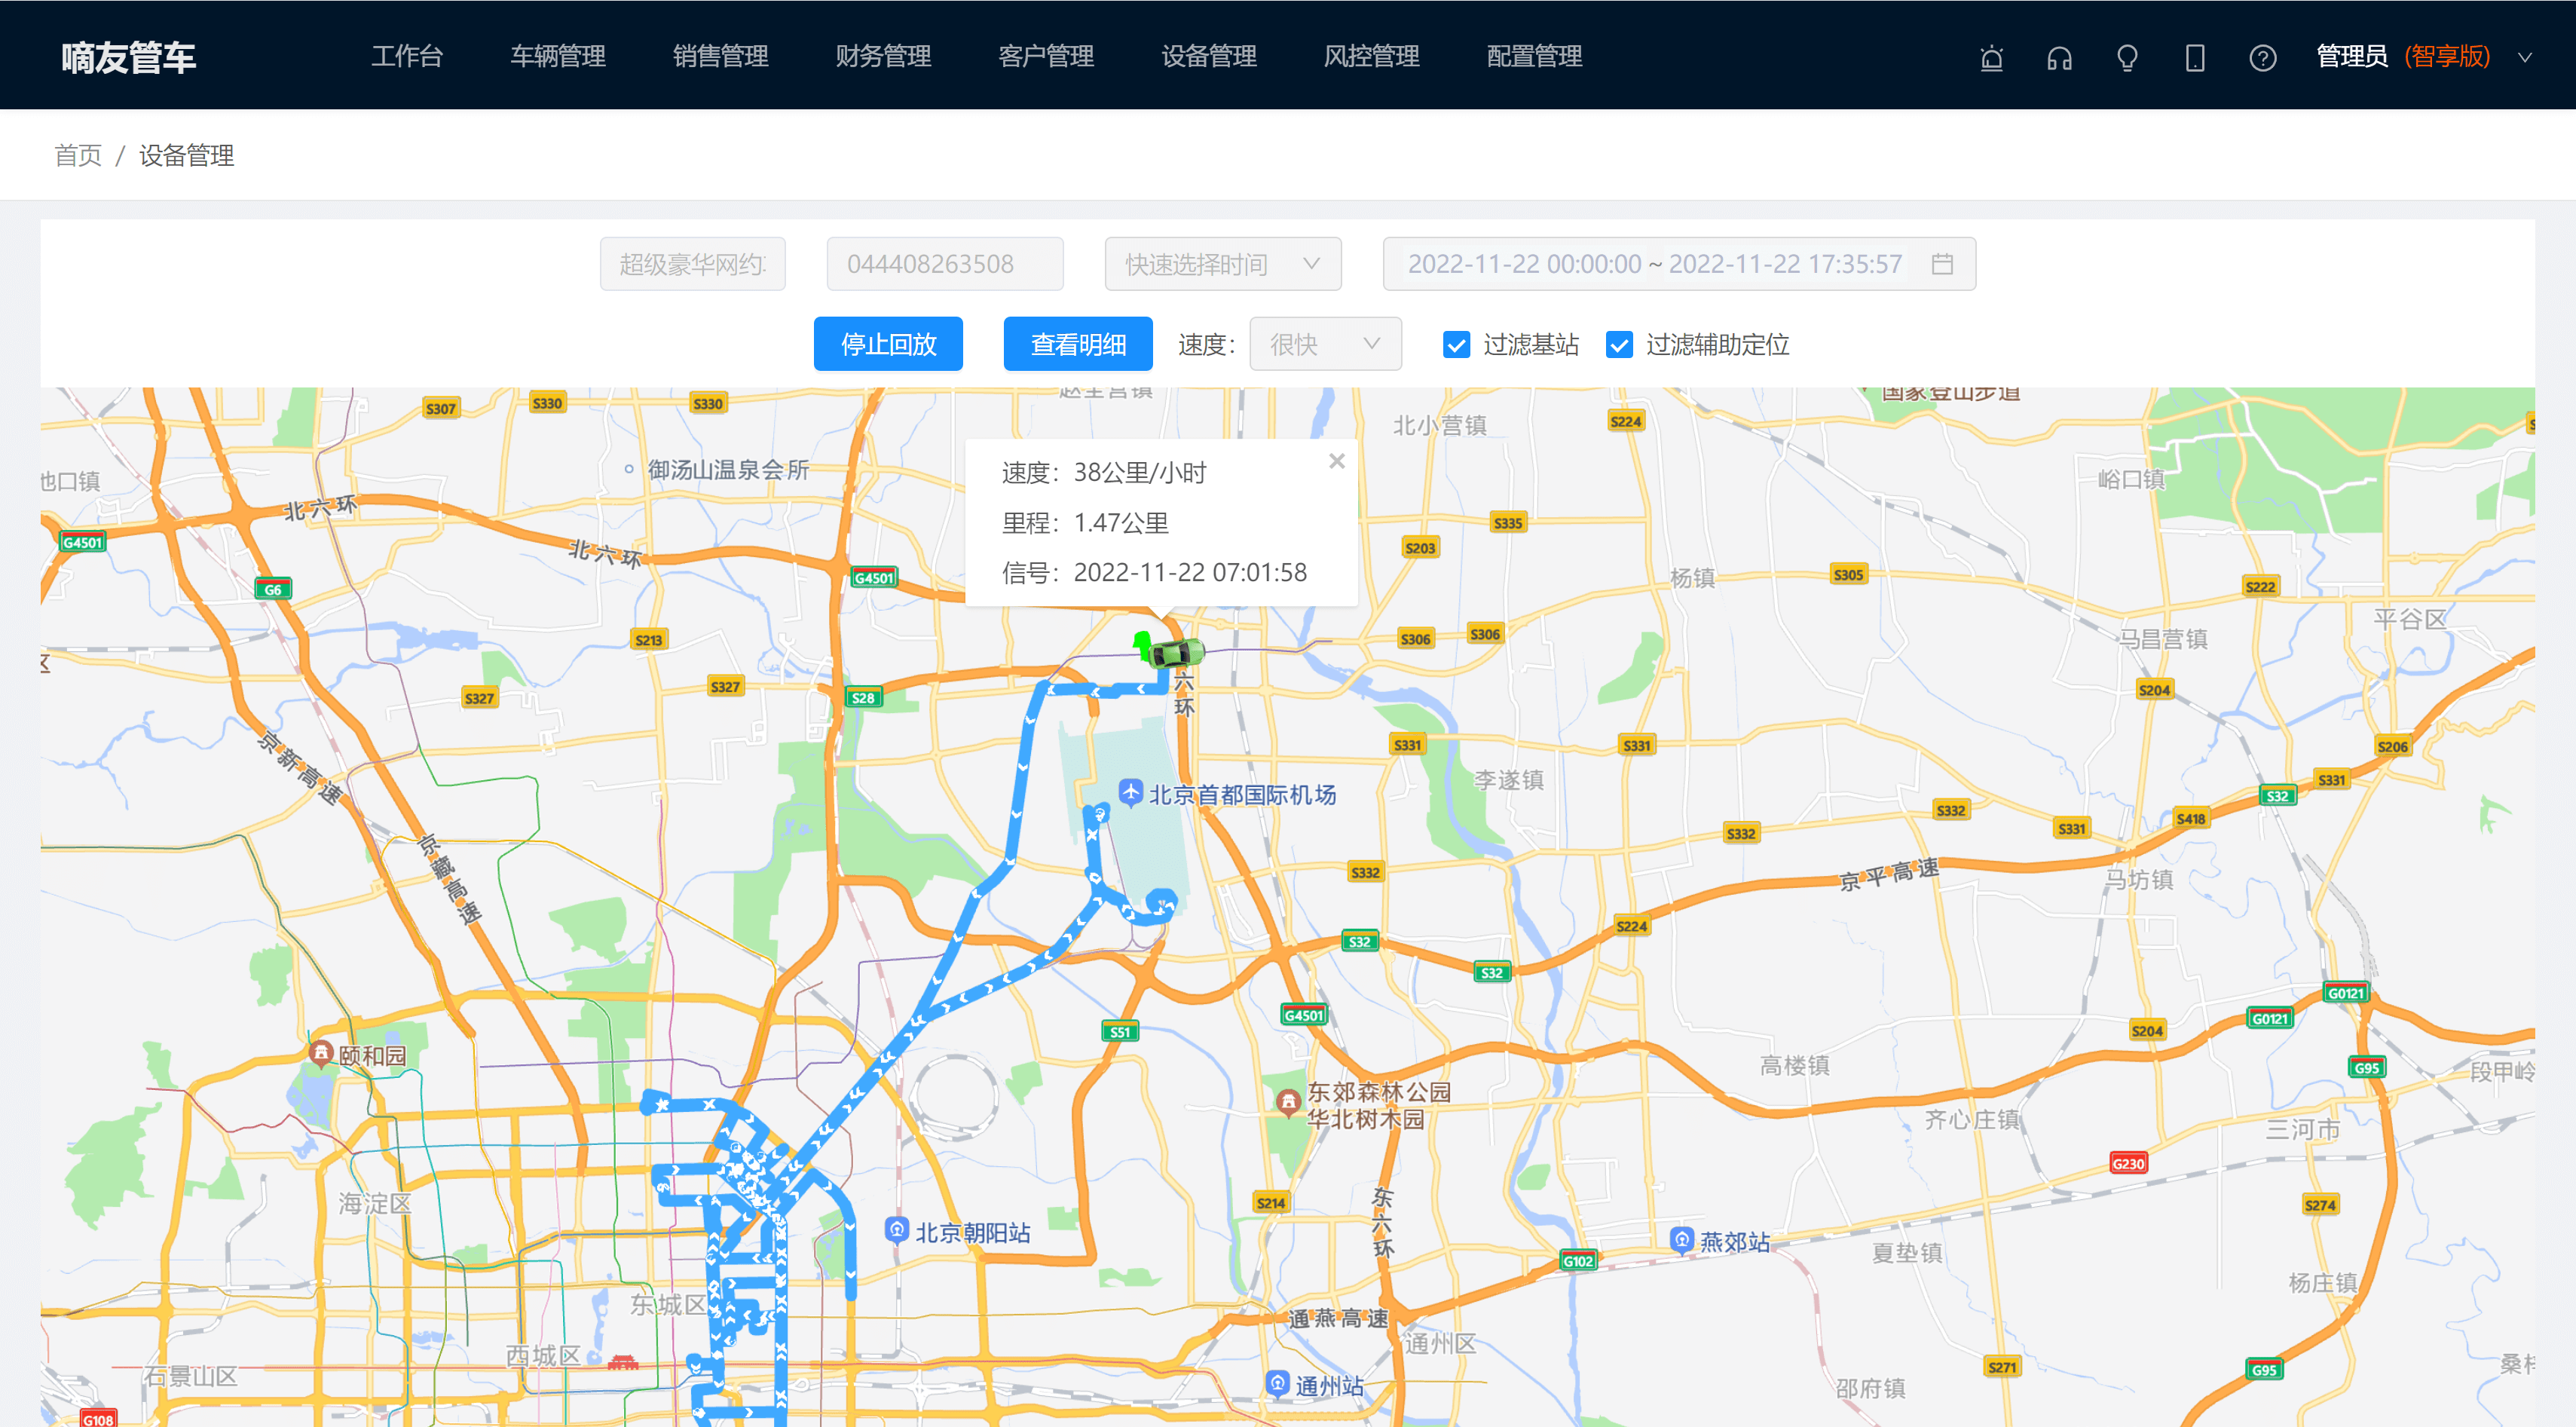Click the G102 highway badge
The height and width of the screenshot is (1427, 2576).
click(x=1579, y=1260)
